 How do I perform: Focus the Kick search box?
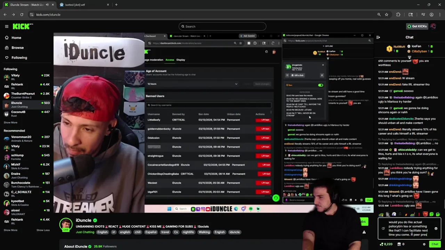pyautogui.click(x=222, y=26)
